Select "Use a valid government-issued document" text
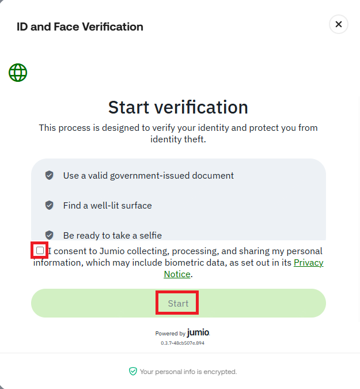The height and width of the screenshot is (389, 360). [x=149, y=175]
